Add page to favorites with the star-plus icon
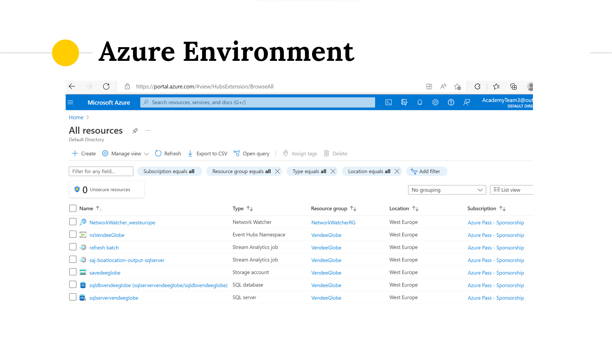This screenshot has height=344, width=612. click(457, 86)
